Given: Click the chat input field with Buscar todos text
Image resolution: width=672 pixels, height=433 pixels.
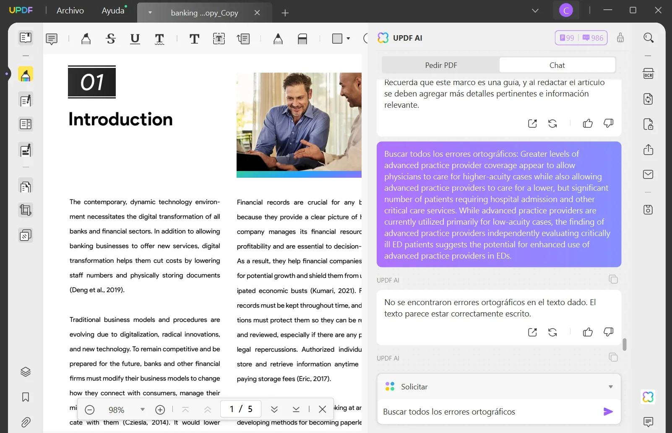Looking at the screenshot, I should [490, 412].
